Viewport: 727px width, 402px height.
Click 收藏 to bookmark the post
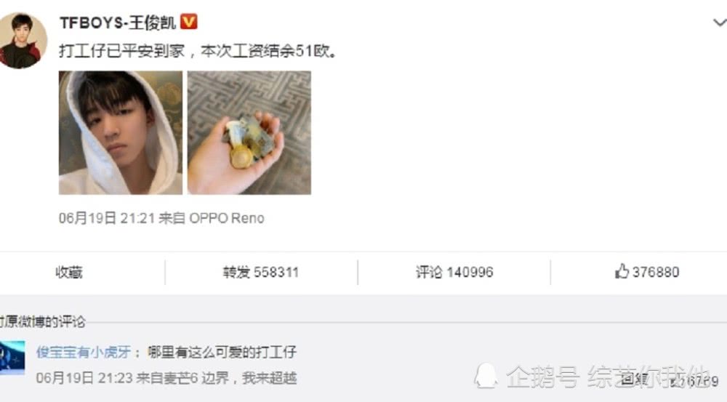pyautogui.click(x=69, y=272)
